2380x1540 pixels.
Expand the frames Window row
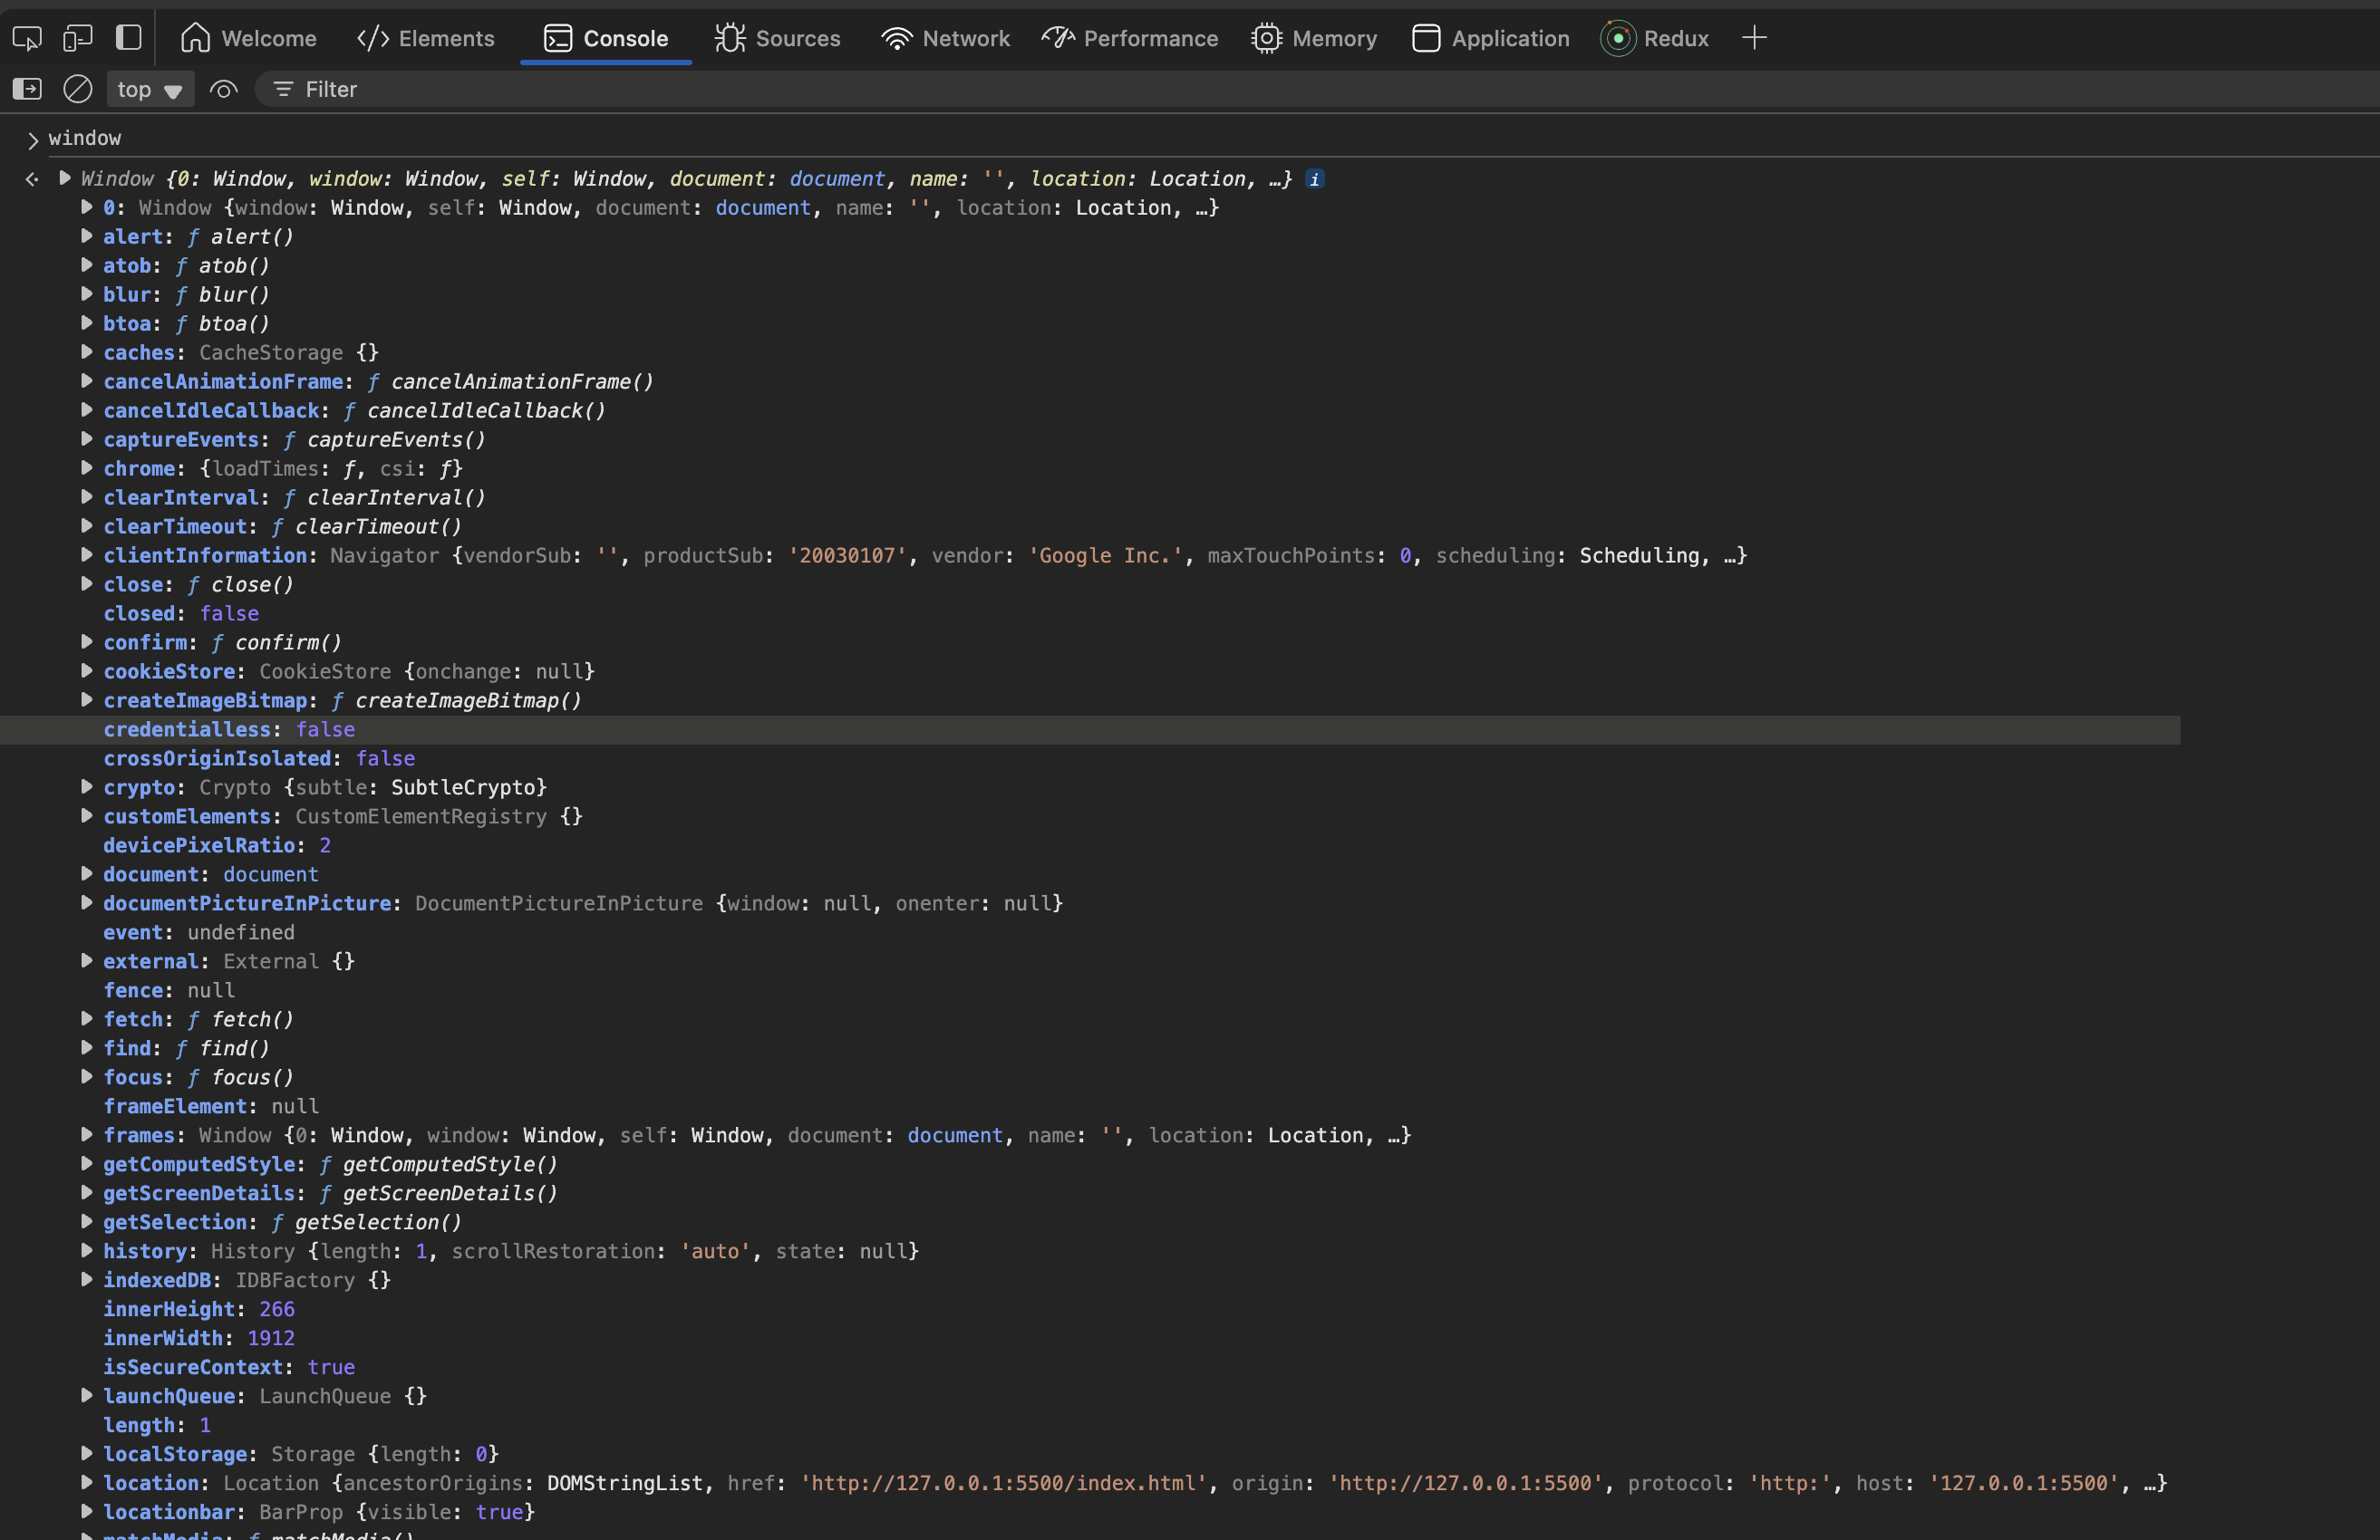pos(87,1134)
